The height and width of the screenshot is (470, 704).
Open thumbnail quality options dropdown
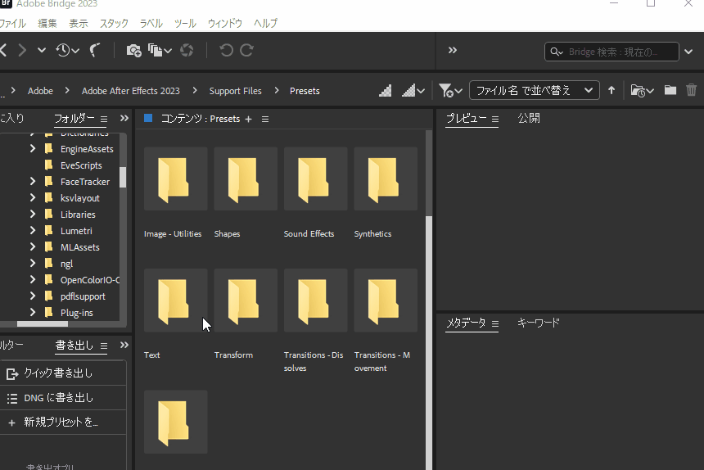(421, 91)
